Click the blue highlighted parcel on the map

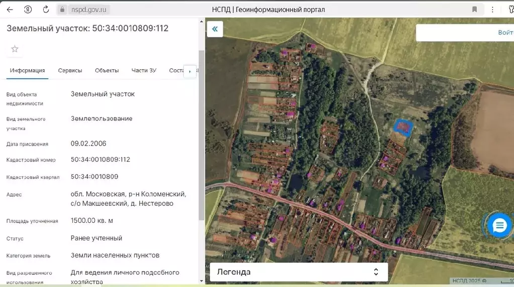click(402, 127)
